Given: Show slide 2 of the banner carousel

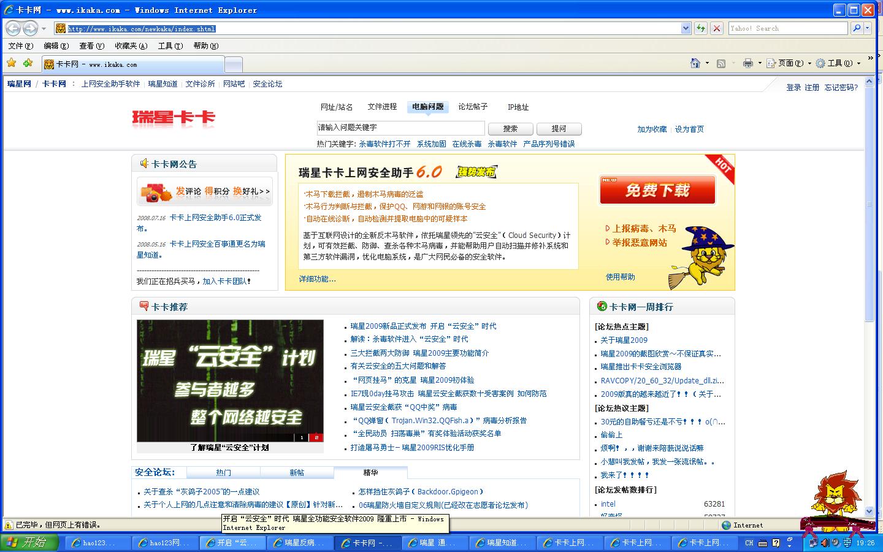Looking at the screenshot, I should pos(316,437).
